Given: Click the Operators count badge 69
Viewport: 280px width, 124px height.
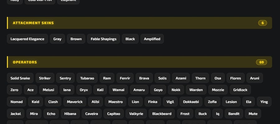Looking at the screenshot, I should pos(261,62).
